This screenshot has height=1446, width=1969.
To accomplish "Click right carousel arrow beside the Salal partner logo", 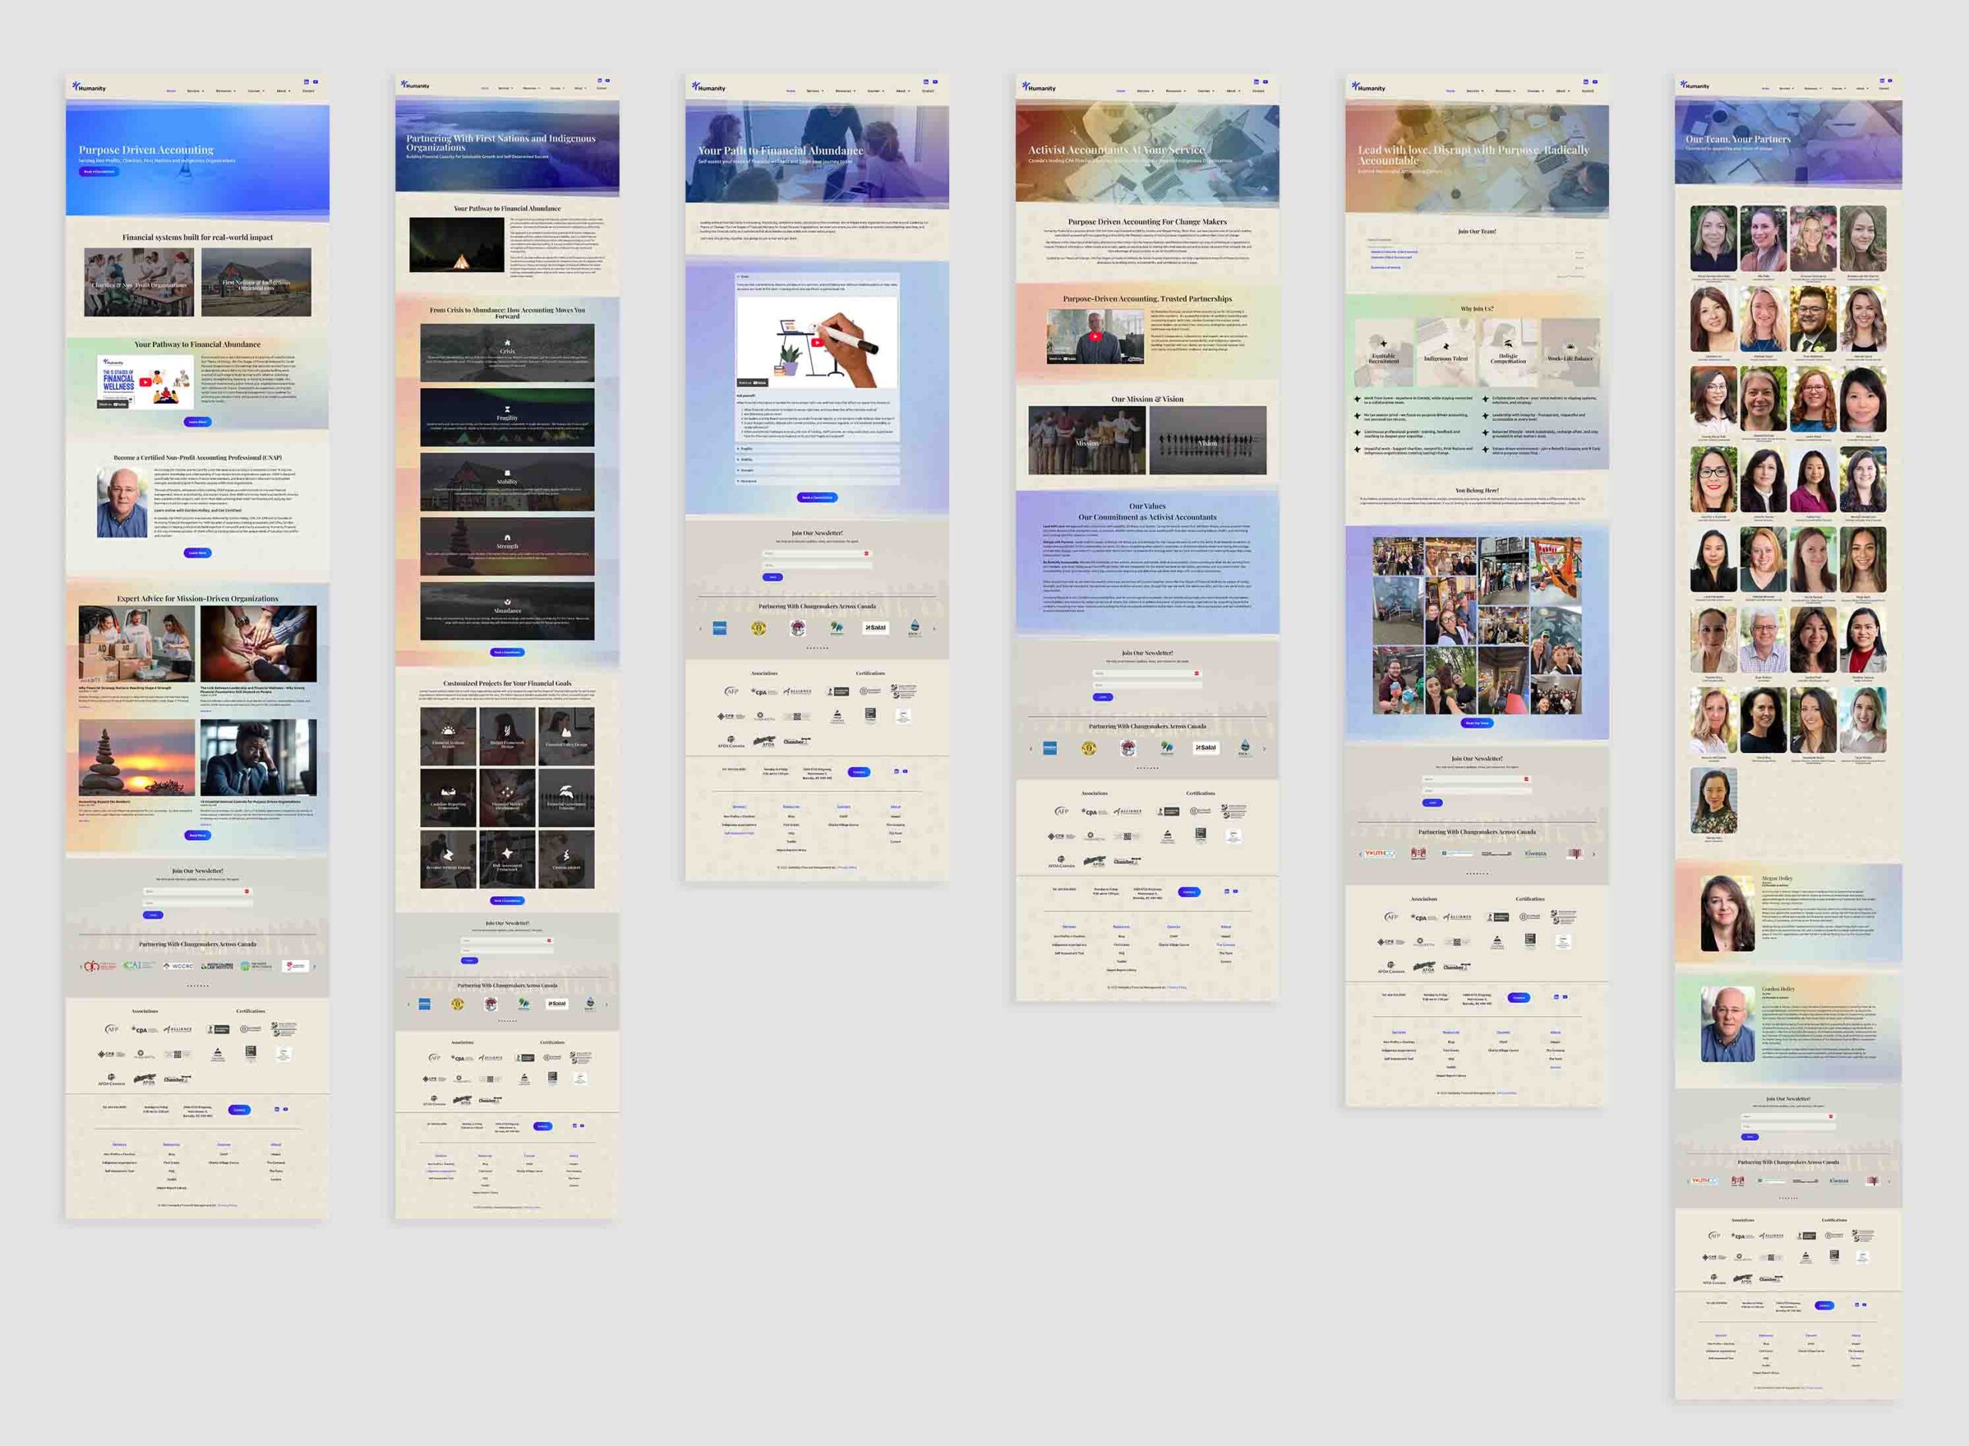I will pos(934,628).
